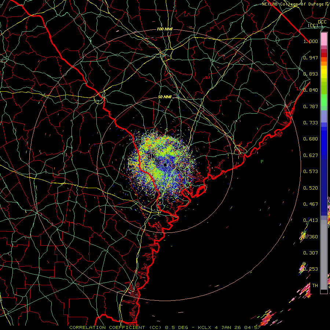Screen dimensions: 330x330
Task: Click the CORRELATION COEFFICIENT (CC) caption text
Action: pyautogui.click(x=115, y=327)
